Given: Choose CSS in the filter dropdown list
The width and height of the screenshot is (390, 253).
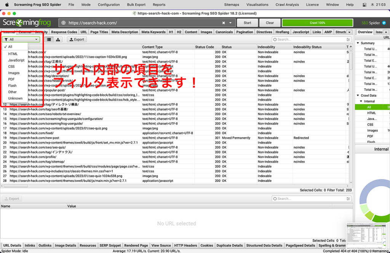Looking at the screenshot, I should click(x=11, y=66).
